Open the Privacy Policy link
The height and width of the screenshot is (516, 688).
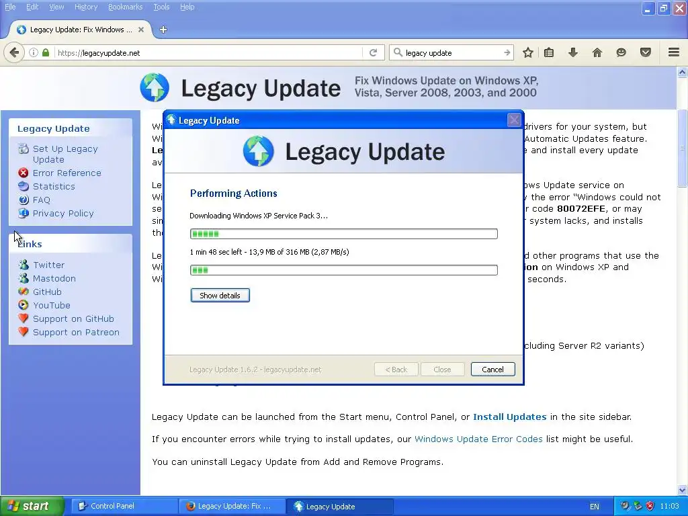click(x=63, y=213)
